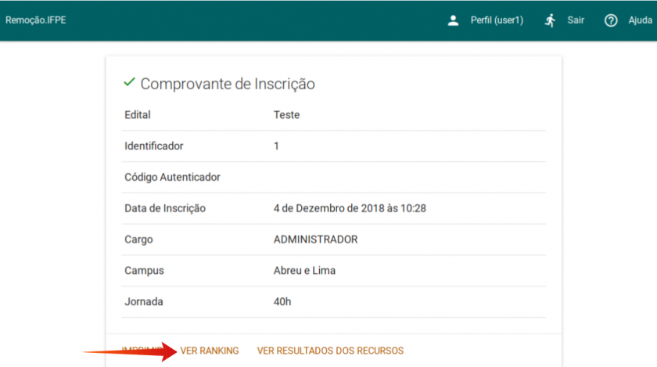Screen dimensions: 657x367
Task: Click the registration date 4 de Dezembro
Action: tap(349, 209)
